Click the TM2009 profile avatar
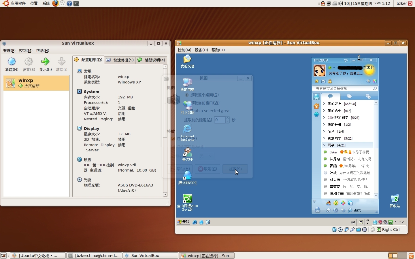This screenshot has height=259, width=415. (x=320, y=71)
